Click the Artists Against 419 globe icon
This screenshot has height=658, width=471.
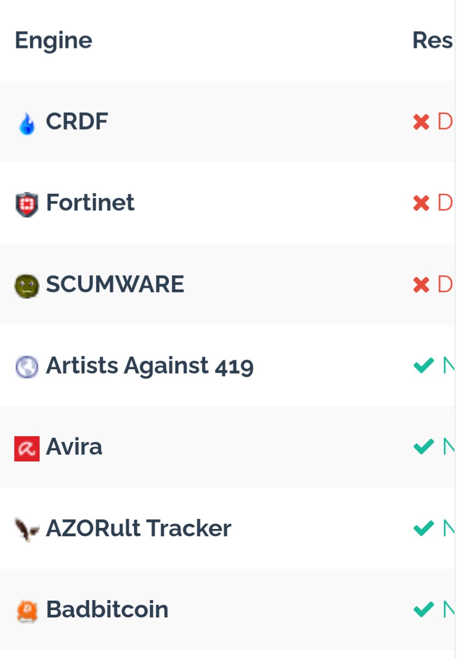tap(27, 367)
